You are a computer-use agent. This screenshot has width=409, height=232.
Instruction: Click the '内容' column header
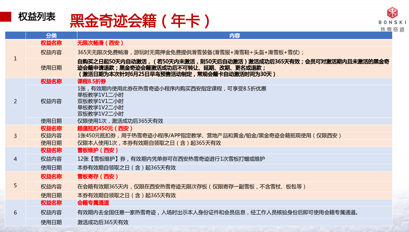coord(235,36)
